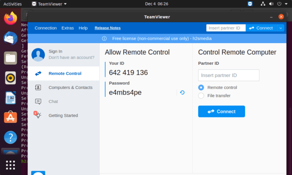292x175 pixels.
Task: Open the Help menu
Action: coord(83,28)
